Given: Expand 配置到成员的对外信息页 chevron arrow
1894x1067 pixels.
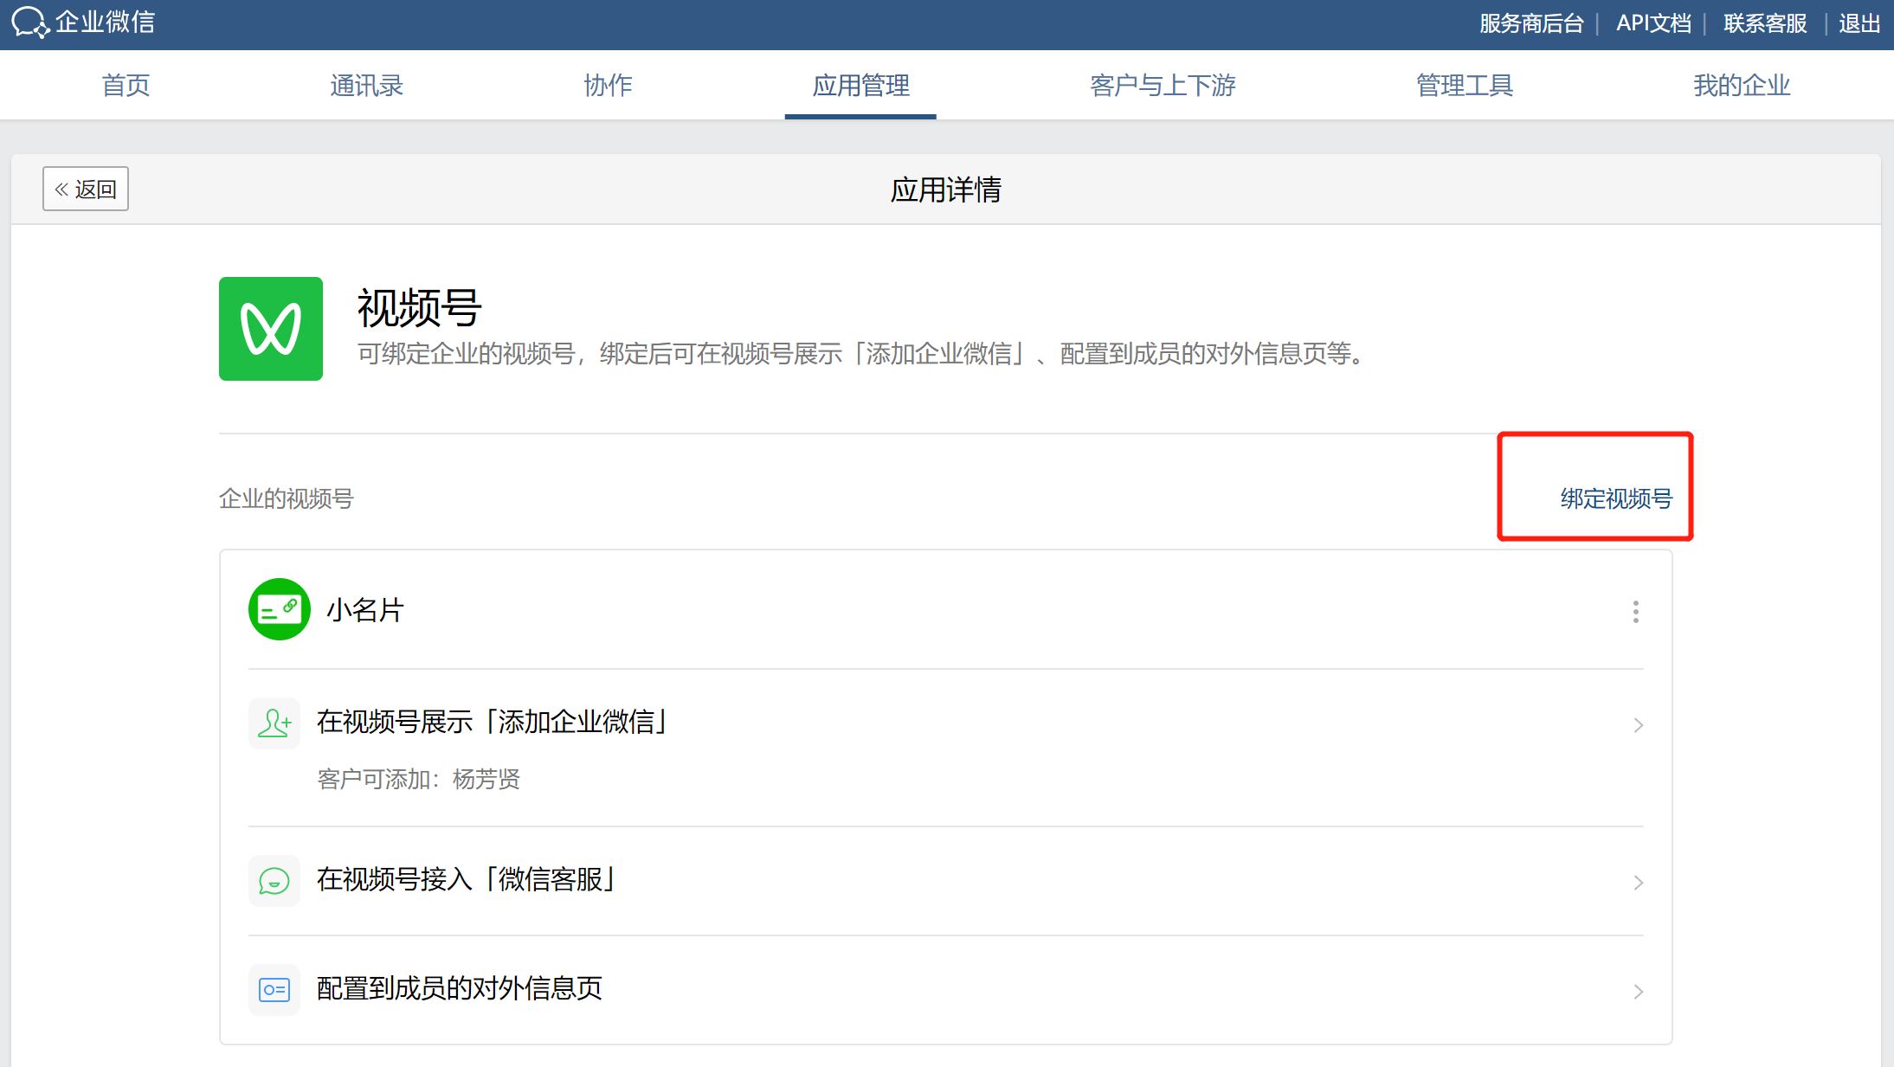Looking at the screenshot, I should pyautogui.click(x=1638, y=992).
